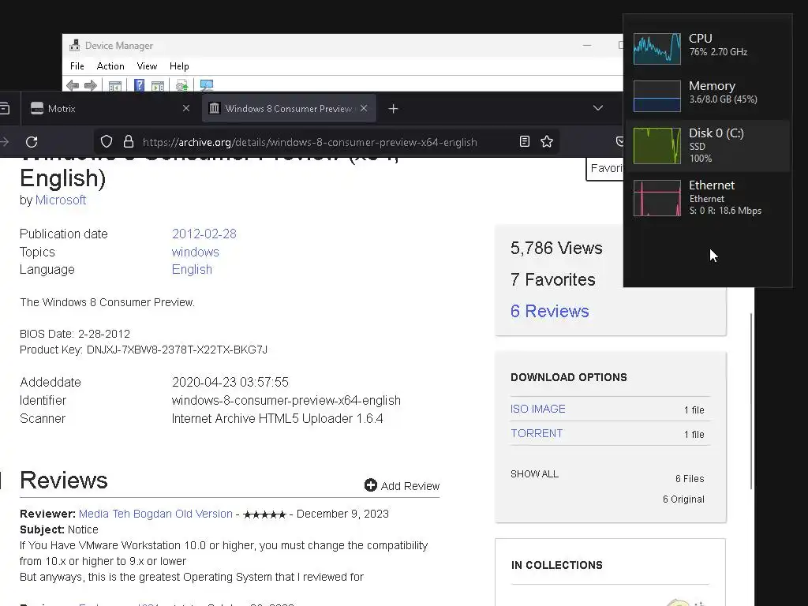The image size is (808, 606).
Task: Click the DOWNLOAD OPTIONS heading
Action: (568, 377)
